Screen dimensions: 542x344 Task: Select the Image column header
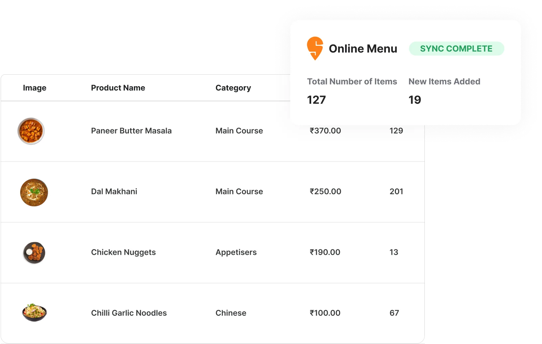(35, 88)
